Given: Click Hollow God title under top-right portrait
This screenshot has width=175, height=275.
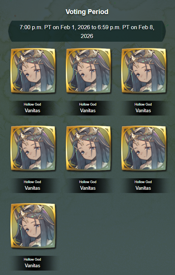Looking at the screenshot, I should [x=143, y=104].
